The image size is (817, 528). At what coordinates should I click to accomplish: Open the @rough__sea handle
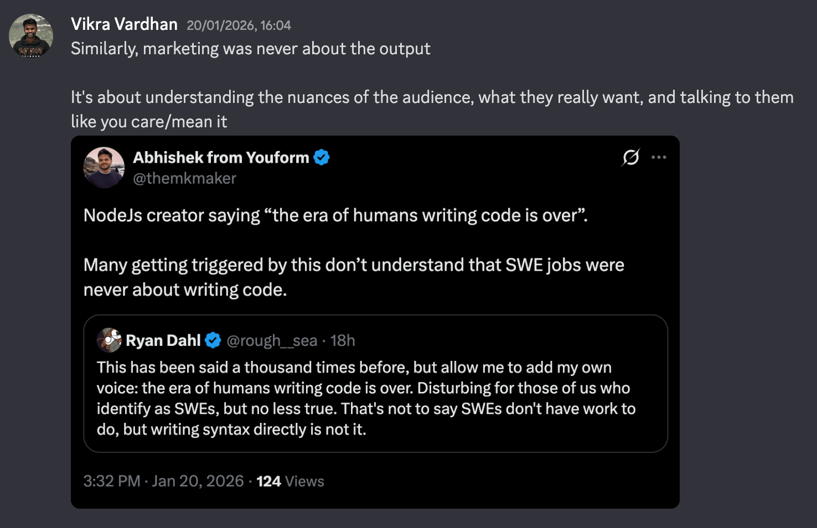pyautogui.click(x=272, y=340)
